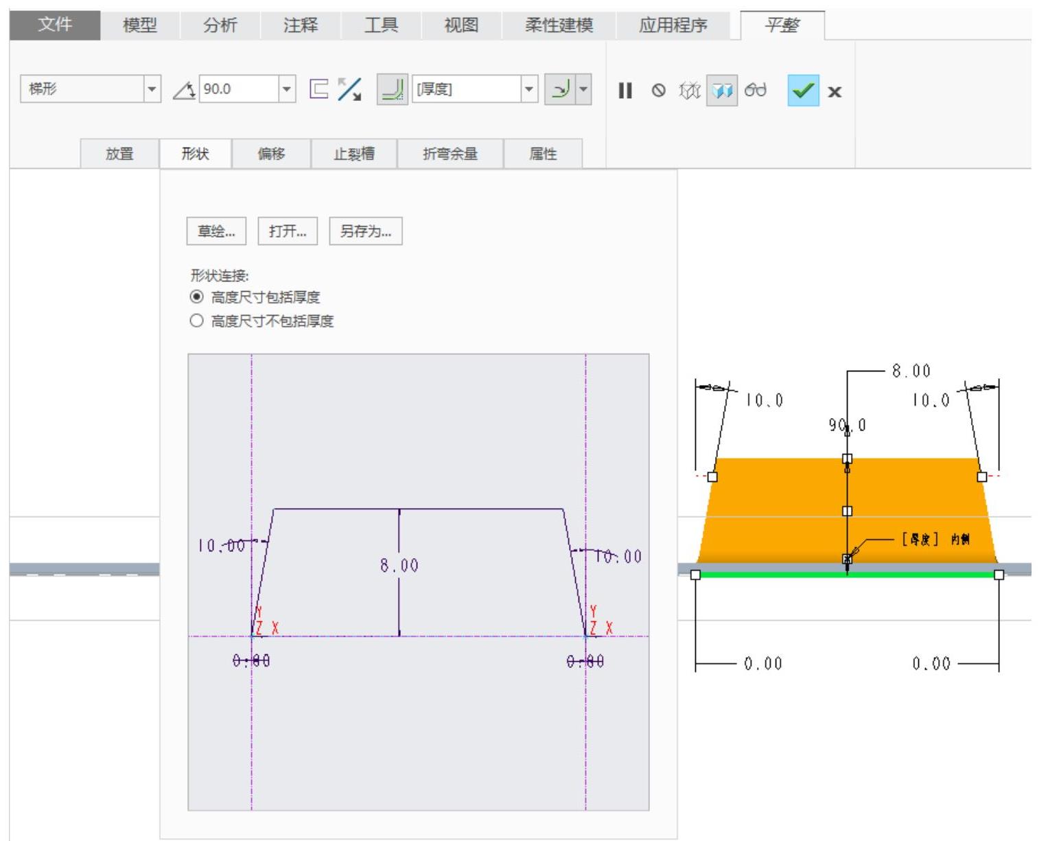The width and height of the screenshot is (1048, 841).
Task: Open the [厚度] radius value dropdown
Action: tap(528, 89)
